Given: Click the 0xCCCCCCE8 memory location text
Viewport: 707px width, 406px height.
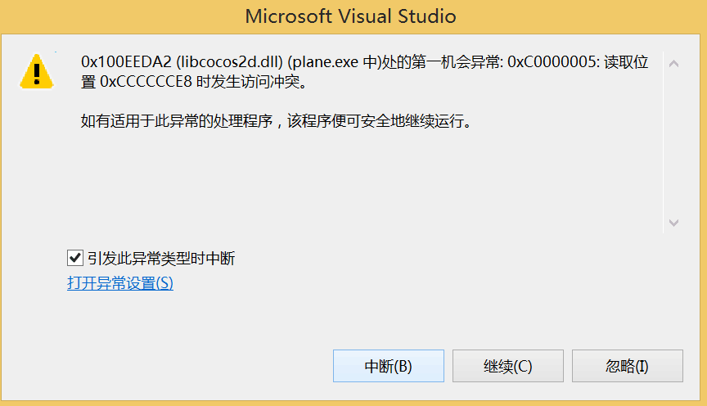Looking at the screenshot, I should [x=146, y=82].
